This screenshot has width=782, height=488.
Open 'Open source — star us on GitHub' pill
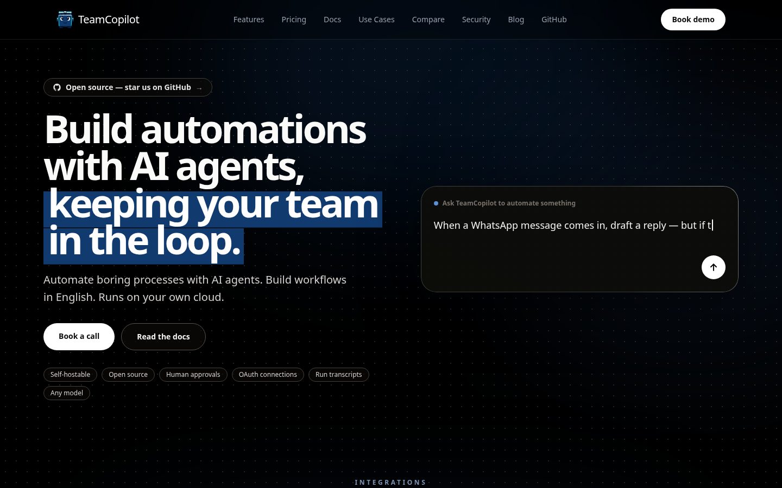pos(128,87)
